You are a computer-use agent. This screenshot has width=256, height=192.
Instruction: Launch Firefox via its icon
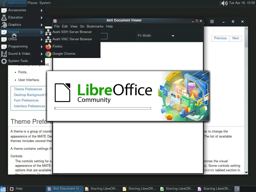point(48,46)
